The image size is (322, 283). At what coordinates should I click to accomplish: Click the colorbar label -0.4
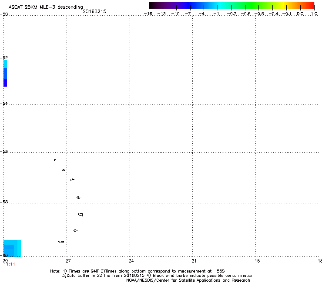pos(273,14)
